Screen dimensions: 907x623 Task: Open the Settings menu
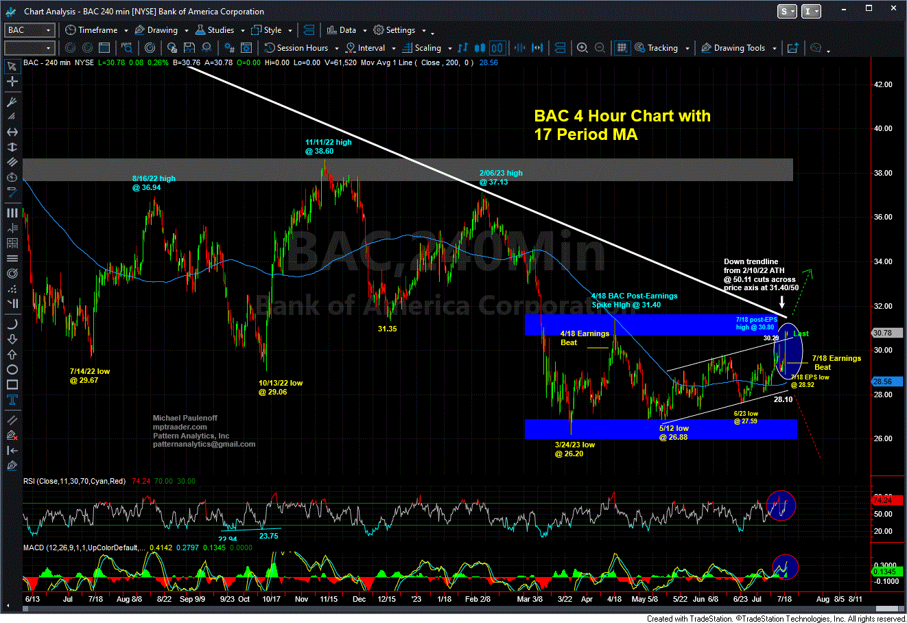point(394,30)
